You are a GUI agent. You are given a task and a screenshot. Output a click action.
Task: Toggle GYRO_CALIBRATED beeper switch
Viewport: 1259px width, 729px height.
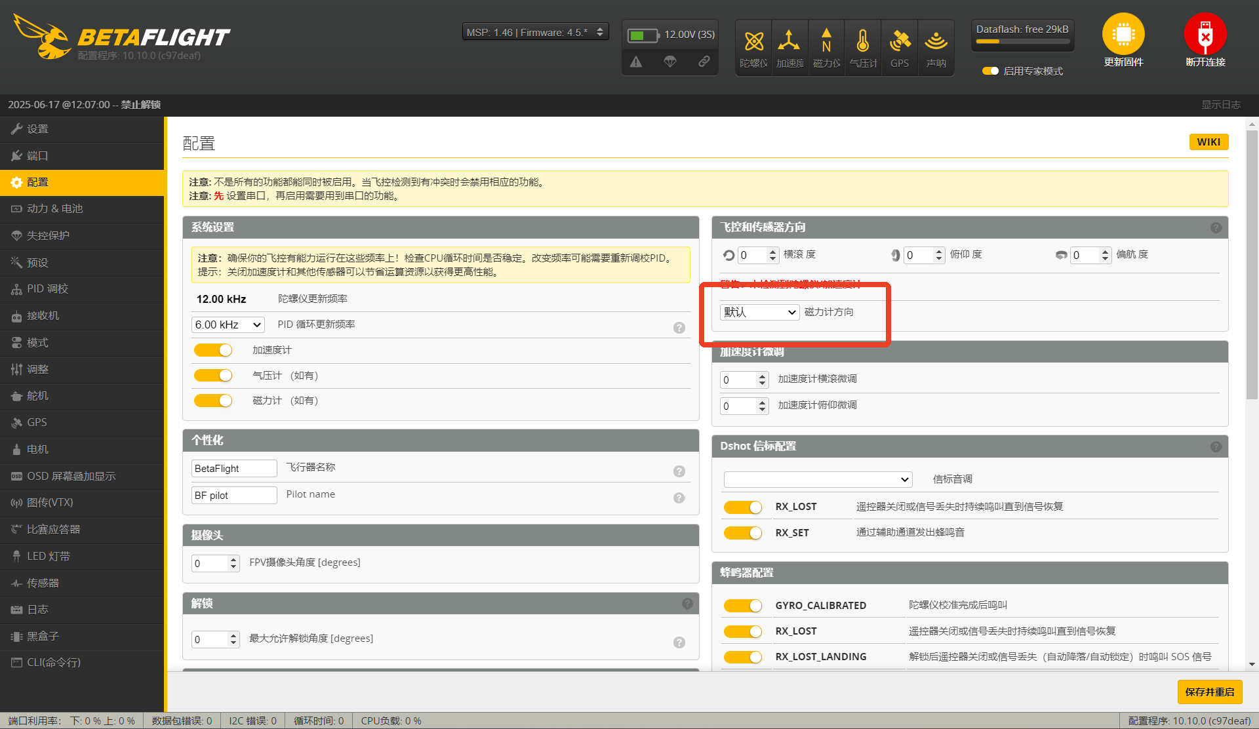pos(743,606)
